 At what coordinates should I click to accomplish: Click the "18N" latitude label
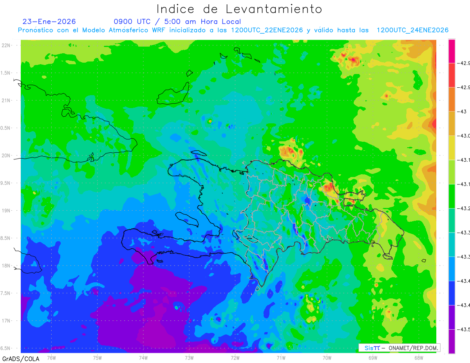coord(6,265)
